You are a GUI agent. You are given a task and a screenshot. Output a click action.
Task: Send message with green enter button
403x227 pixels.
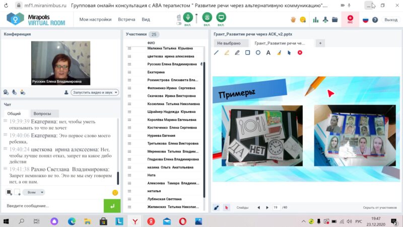coord(112,206)
